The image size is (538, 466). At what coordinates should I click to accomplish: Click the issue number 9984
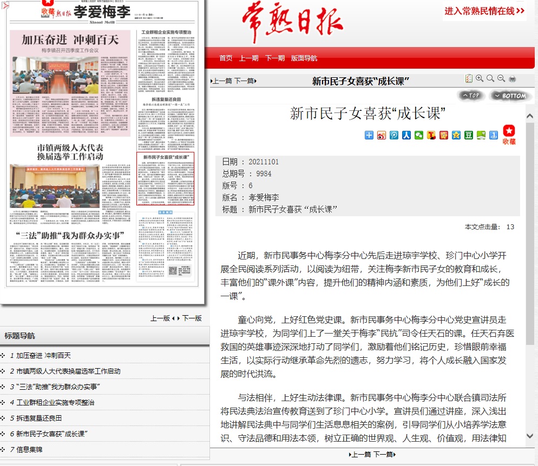point(264,174)
